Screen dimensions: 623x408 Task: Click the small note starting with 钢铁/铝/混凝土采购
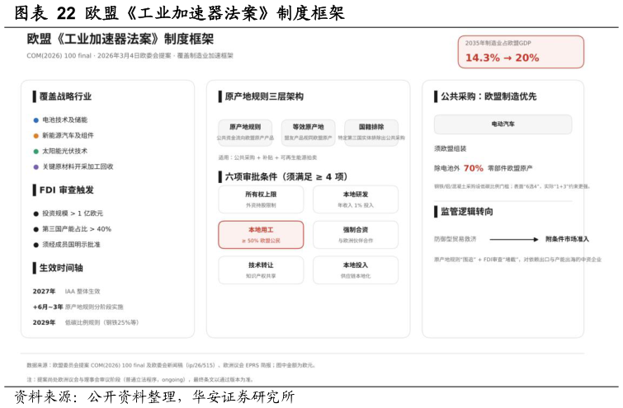tap(512, 186)
